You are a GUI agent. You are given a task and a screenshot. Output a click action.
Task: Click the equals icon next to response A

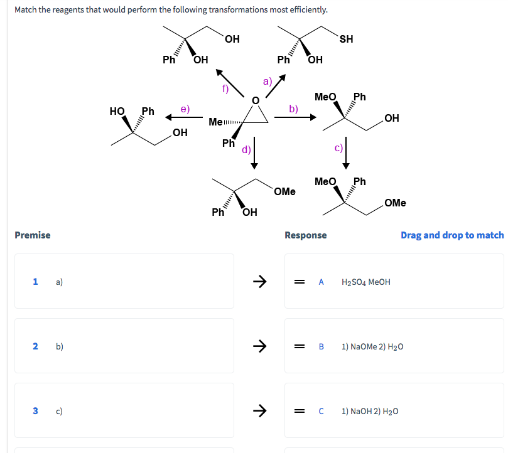pyautogui.click(x=299, y=281)
